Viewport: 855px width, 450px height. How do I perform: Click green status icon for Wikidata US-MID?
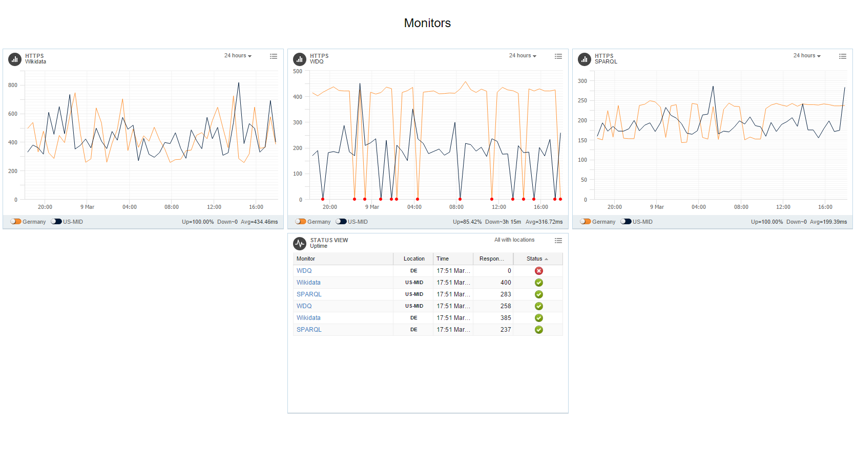click(539, 283)
